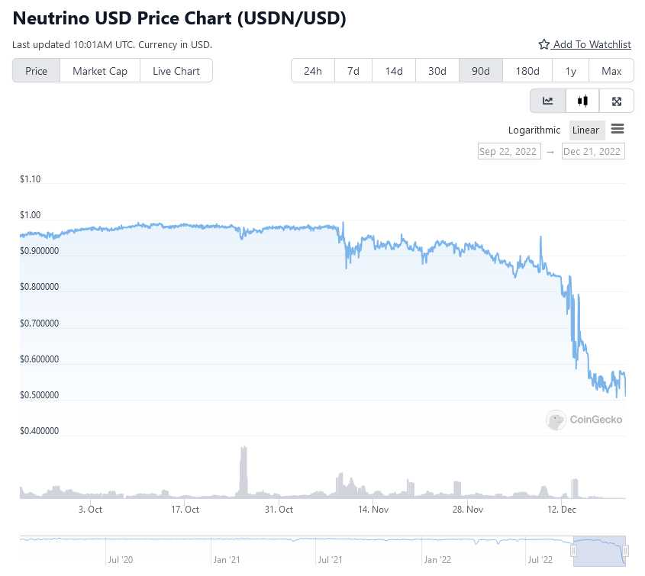Switch to candlestick chart icon
The width and height of the screenshot is (645, 576).
coord(583,101)
